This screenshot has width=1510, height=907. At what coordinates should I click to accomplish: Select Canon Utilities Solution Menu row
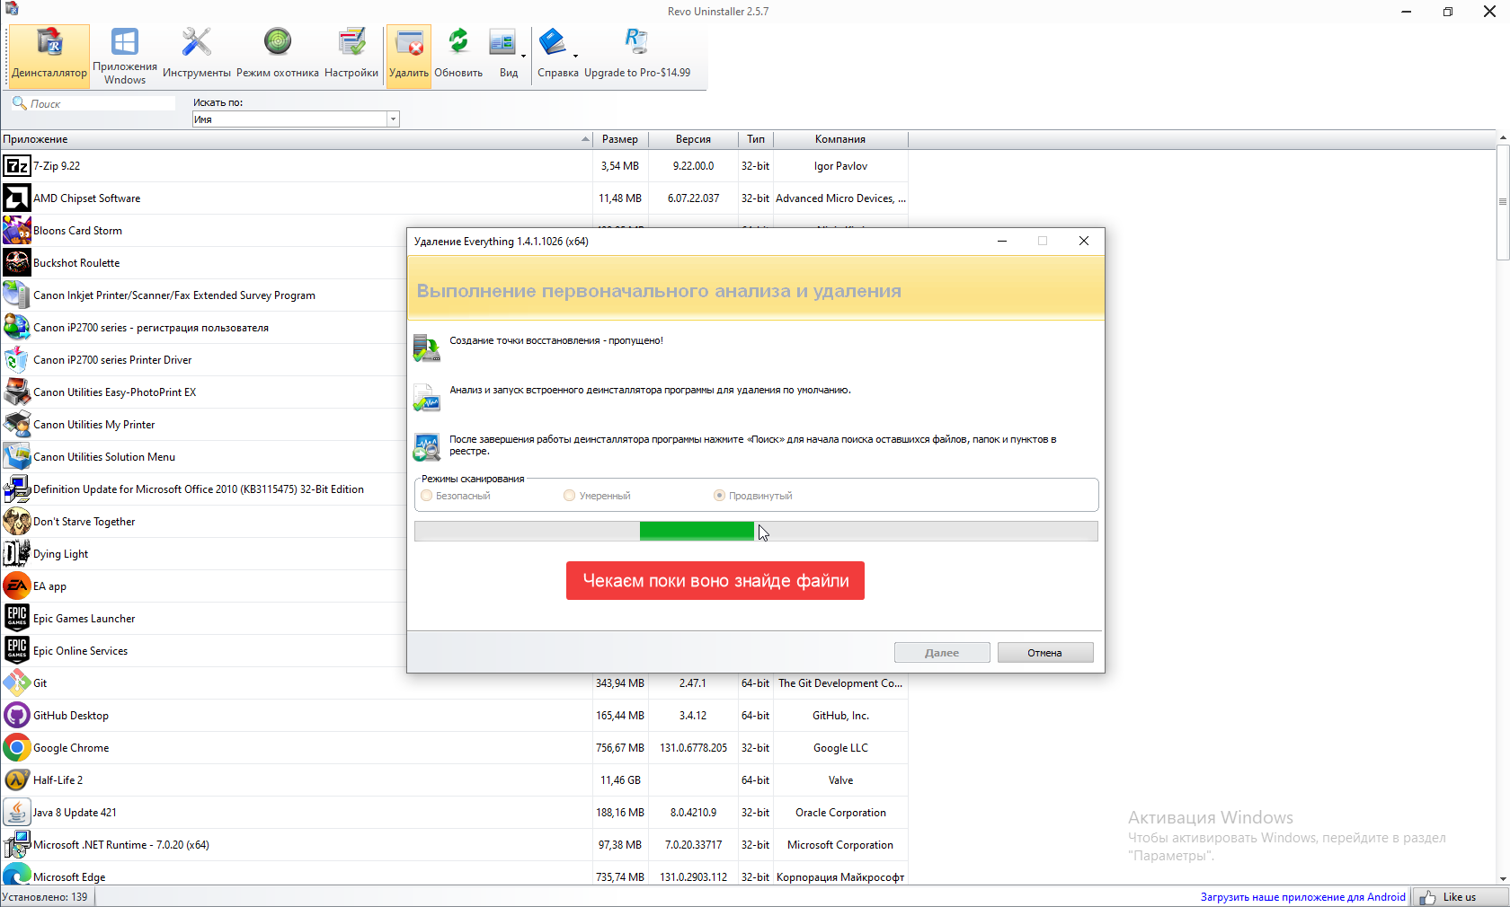203,457
